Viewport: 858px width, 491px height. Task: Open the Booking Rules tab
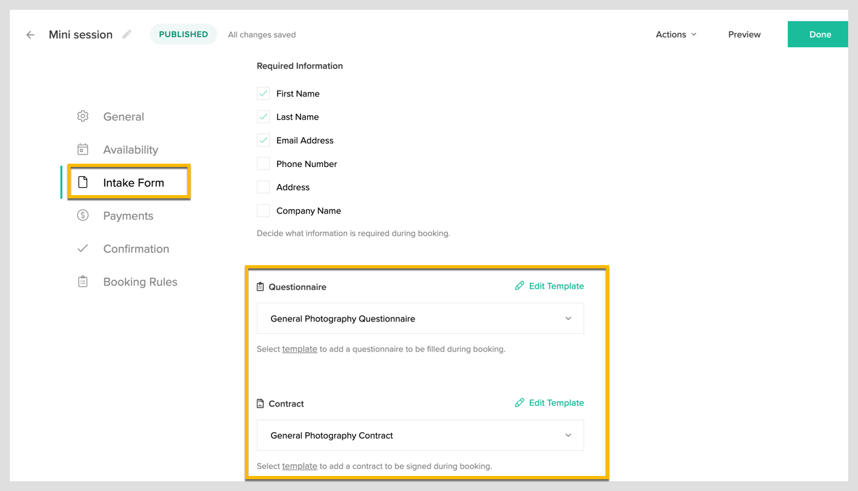pyautogui.click(x=140, y=282)
